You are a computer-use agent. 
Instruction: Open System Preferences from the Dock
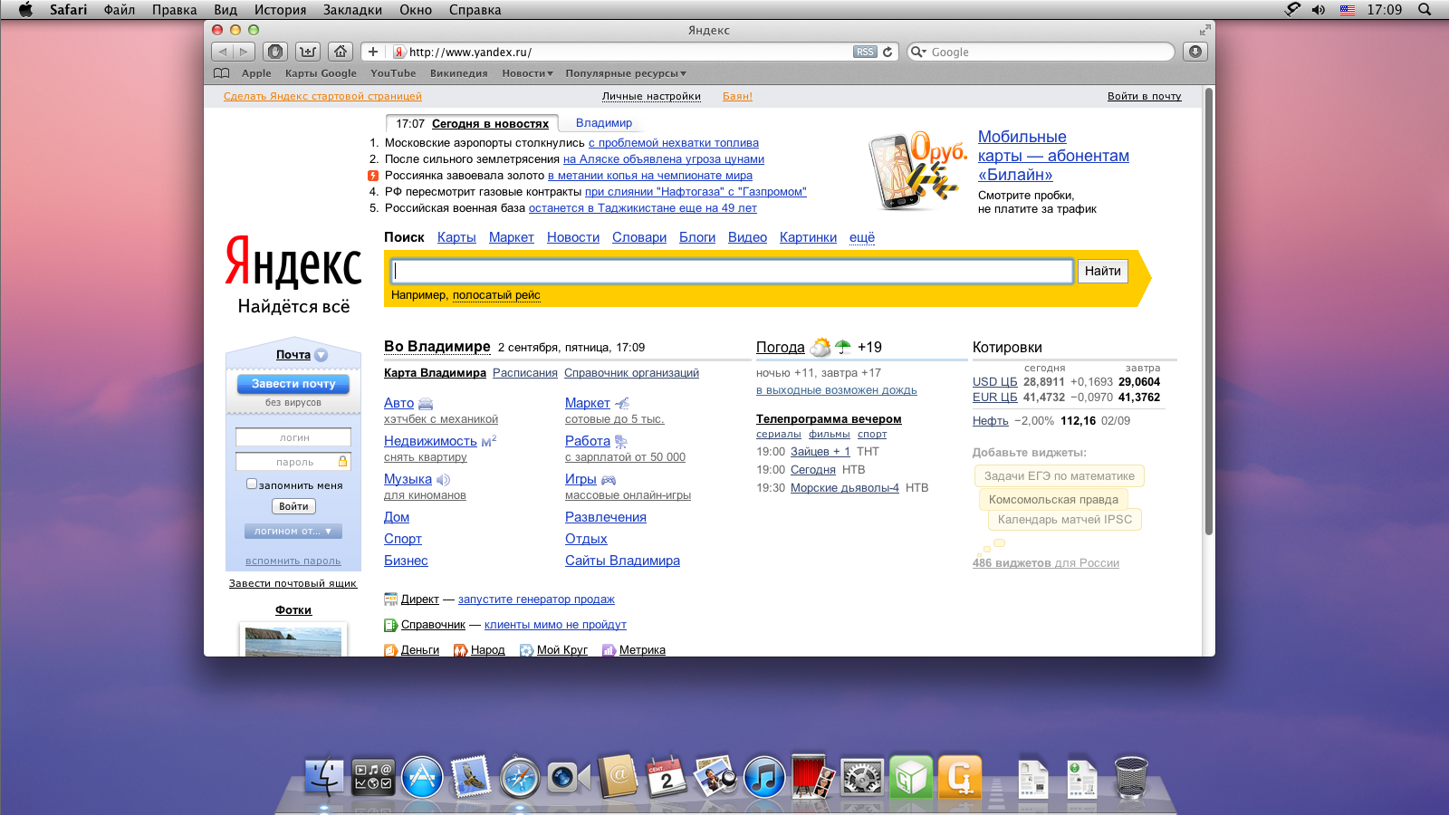(x=862, y=777)
